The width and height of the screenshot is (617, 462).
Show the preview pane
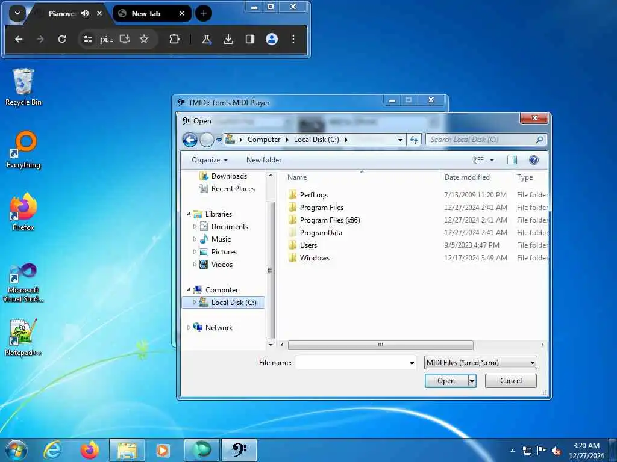tap(512, 160)
